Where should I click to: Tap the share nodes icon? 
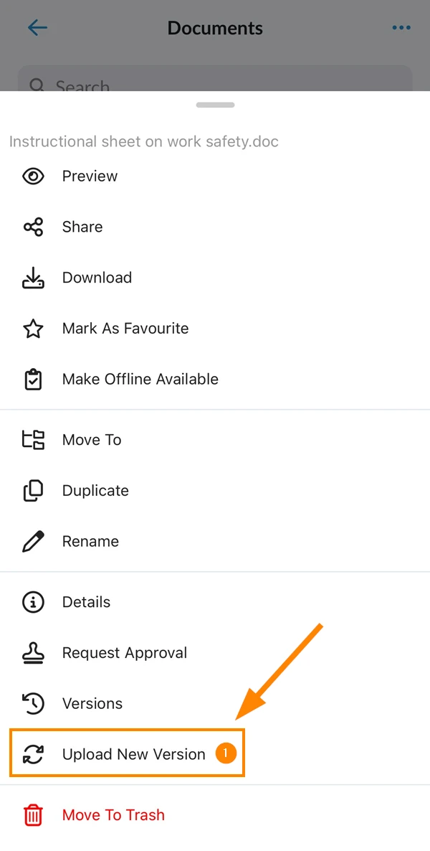pyautogui.click(x=33, y=226)
